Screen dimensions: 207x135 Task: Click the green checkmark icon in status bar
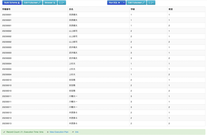click(x=4, y=132)
